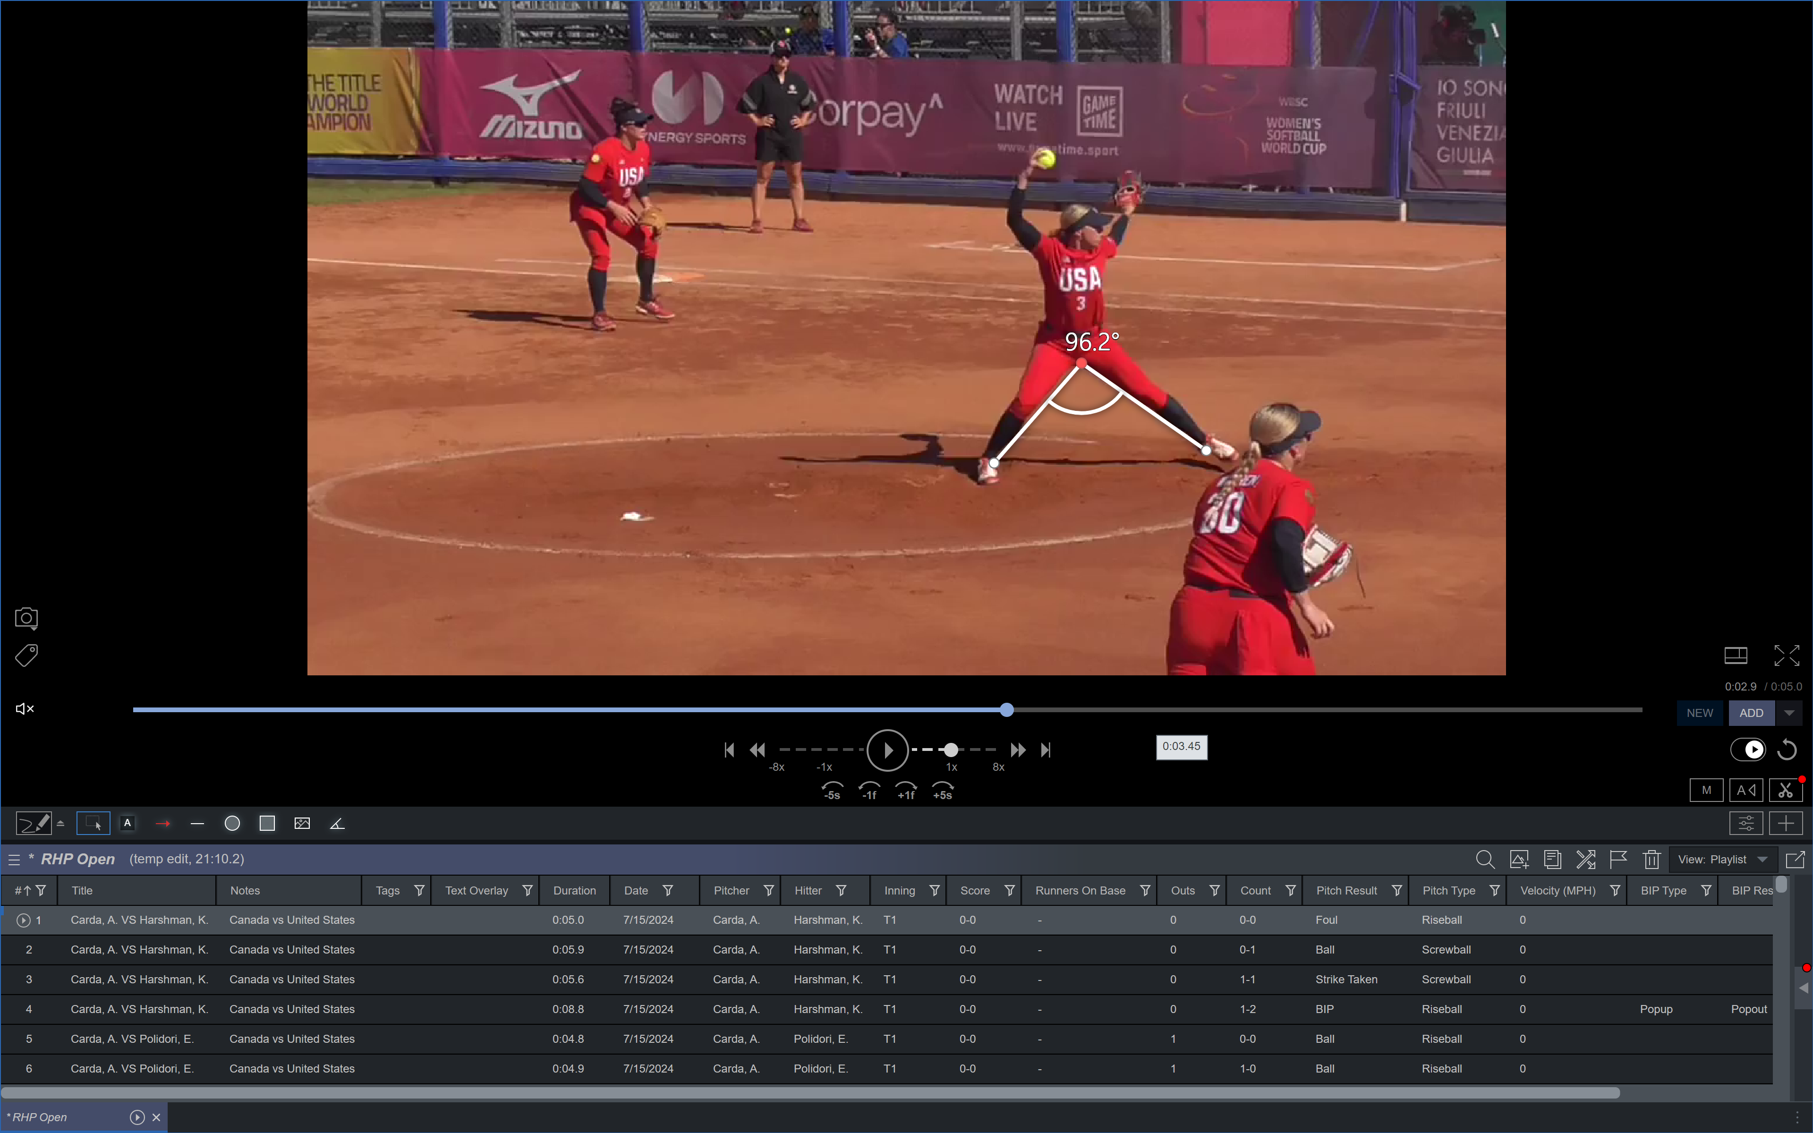This screenshot has width=1813, height=1133.
Task: Toggle the M mode button
Action: click(x=1706, y=790)
